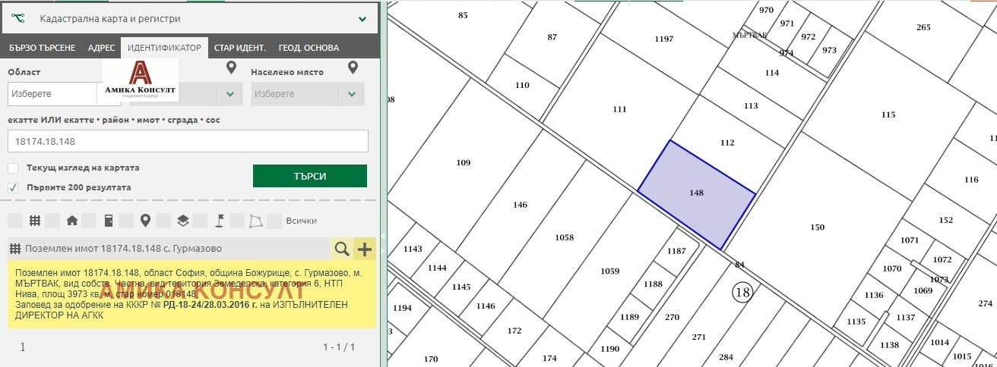
Task: Click the plus icon on result row
Action: click(x=365, y=249)
